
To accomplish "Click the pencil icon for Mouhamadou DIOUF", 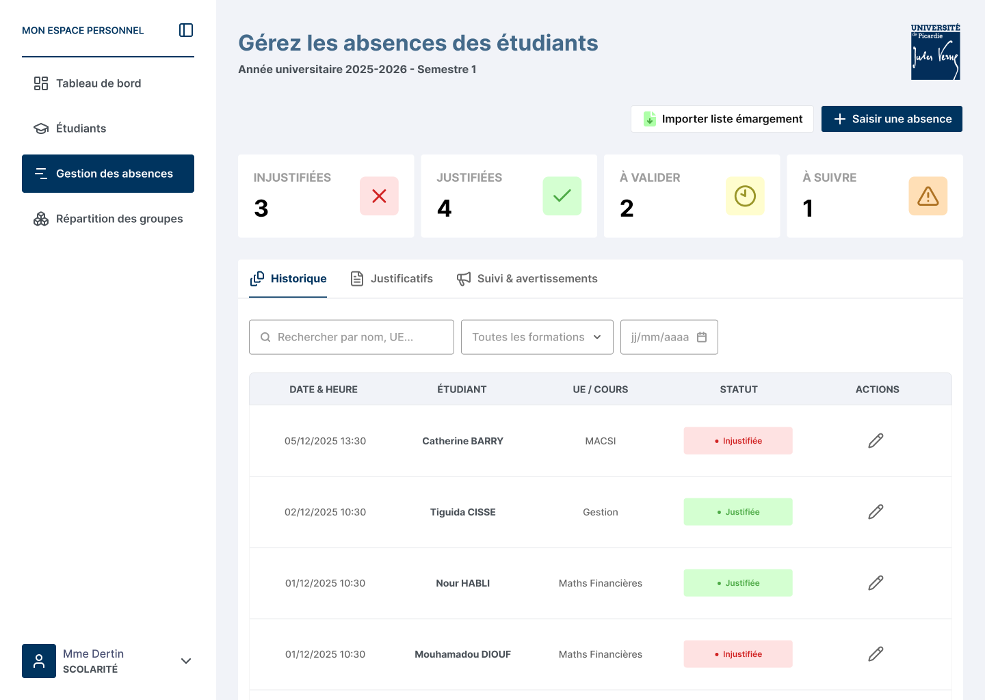I will pyautogui.click(x=876, y=654).
